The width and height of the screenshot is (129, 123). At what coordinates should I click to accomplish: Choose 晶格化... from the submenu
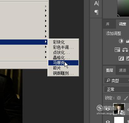63,58
